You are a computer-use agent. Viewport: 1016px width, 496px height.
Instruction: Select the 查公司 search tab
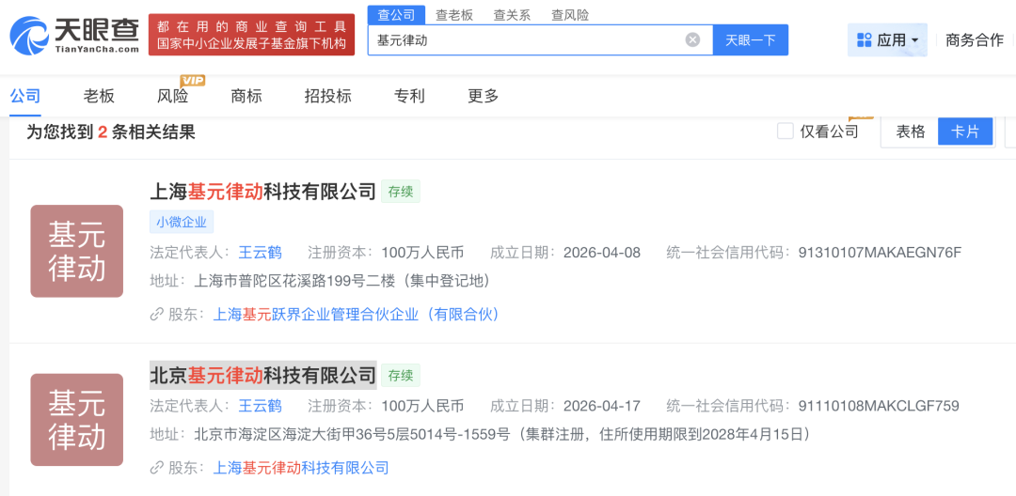click(397, 15)
